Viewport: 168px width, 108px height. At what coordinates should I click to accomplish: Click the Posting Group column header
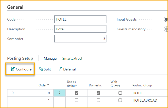tap(142, 85)
